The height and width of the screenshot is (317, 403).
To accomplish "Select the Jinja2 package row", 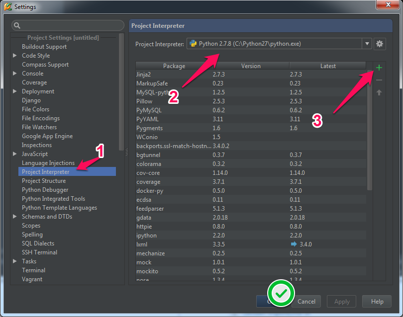I will (x=251, y=74).
